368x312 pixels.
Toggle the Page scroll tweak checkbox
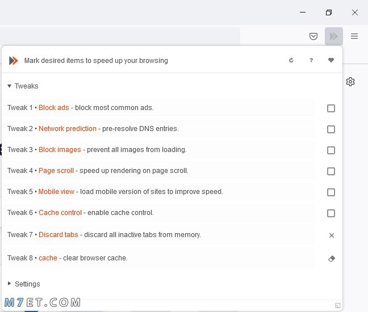click(331, 171)
